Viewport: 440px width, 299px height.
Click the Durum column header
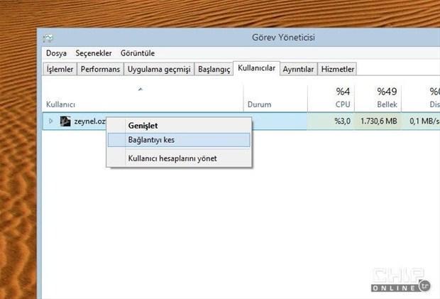[259, 104]
